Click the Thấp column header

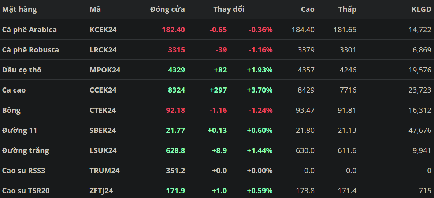coord(347,10)
